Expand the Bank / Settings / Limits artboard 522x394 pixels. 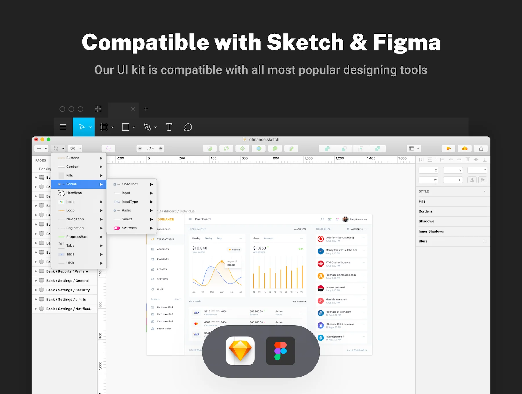pos(36,300)
